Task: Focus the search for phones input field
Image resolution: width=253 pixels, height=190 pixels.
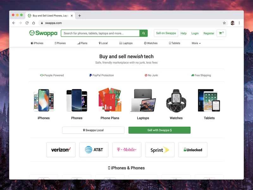Action: [x=100, y=33]
